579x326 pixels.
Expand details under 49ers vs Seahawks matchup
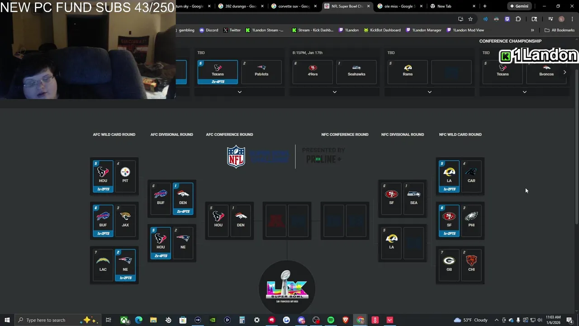(335, 92)
